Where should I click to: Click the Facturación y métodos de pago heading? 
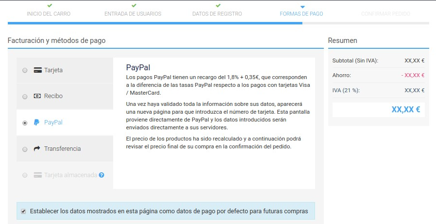[x=57, y=41]
